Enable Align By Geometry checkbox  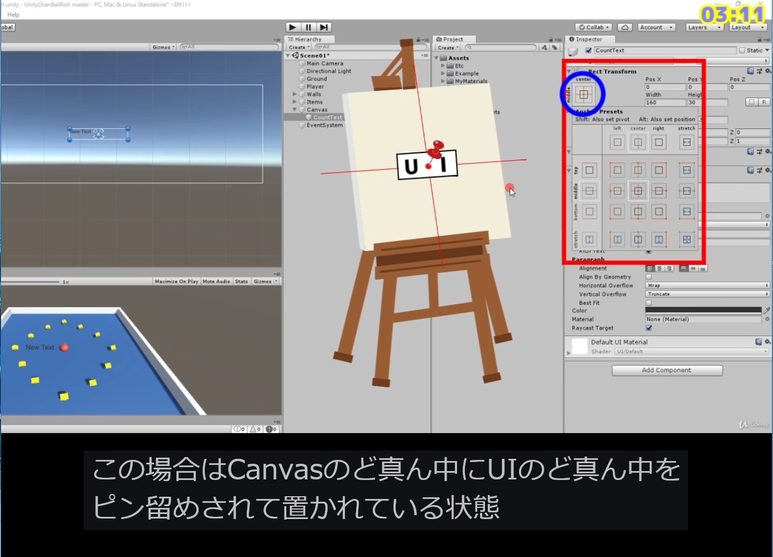(649, 277)
